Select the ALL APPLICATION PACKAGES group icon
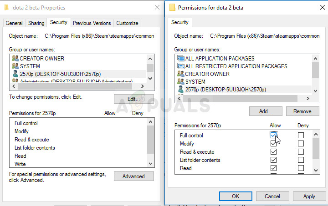Viewport: 328px width, 206px height. pyautogui.click(x=180, y=59)
